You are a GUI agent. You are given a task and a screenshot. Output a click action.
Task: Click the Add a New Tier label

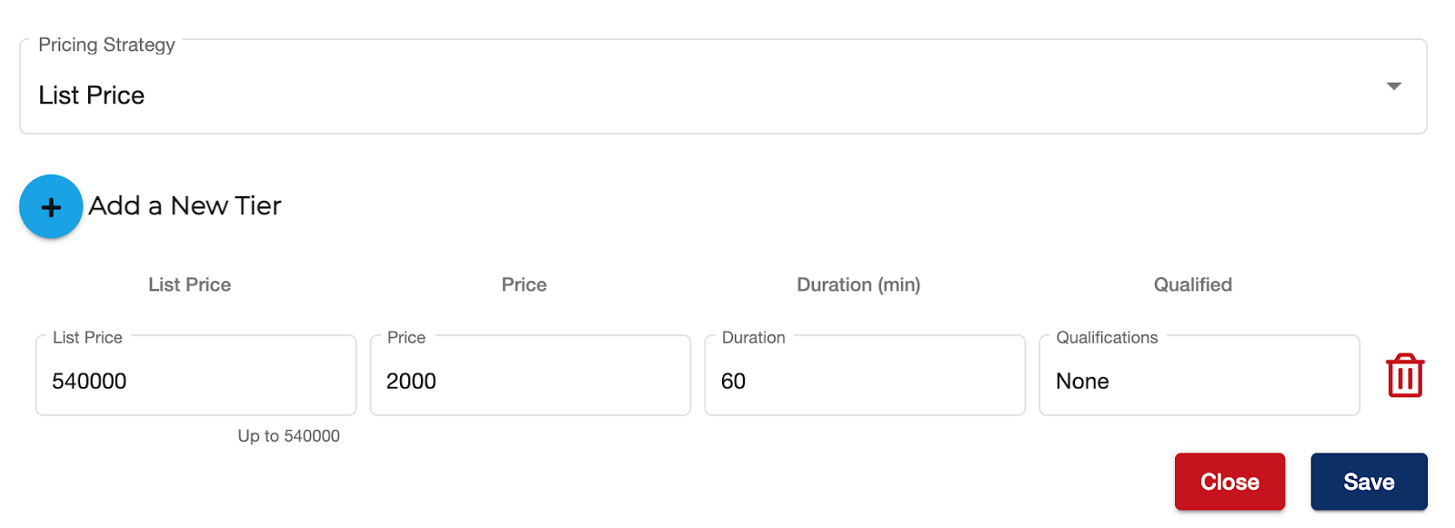185,206
